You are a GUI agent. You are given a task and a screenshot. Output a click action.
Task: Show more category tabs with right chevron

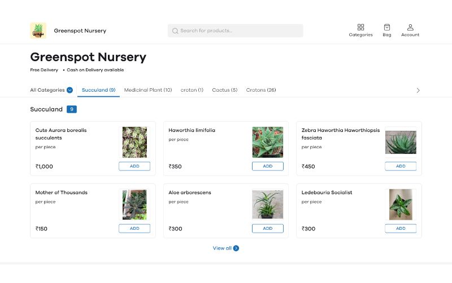[418, 91]
